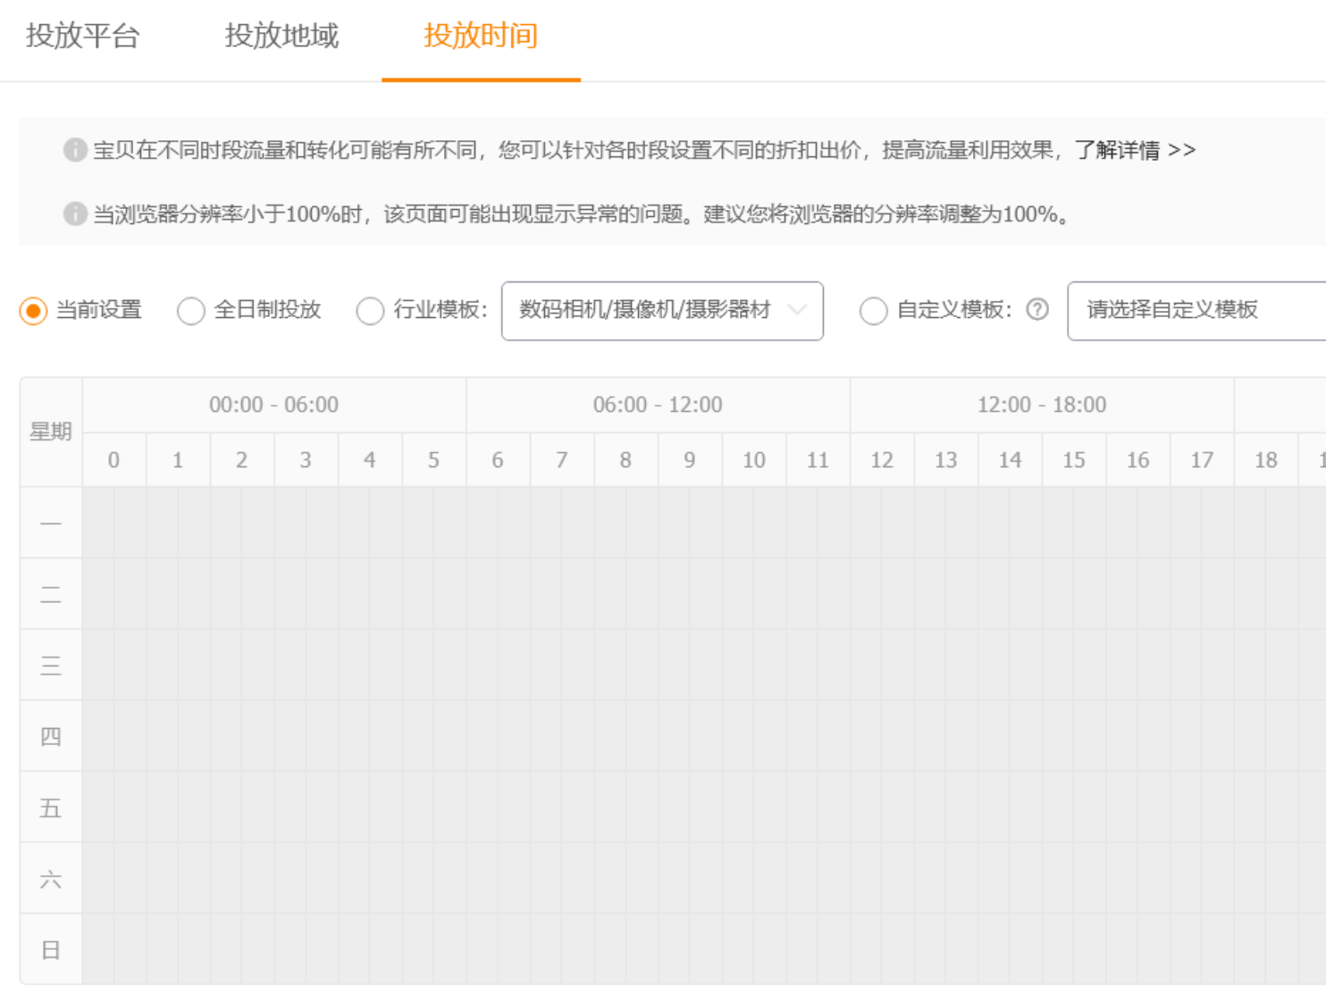This screenshot has width=1343, height=988.
Task: Click the hour 9 column header
Action: tap(690, 460)
